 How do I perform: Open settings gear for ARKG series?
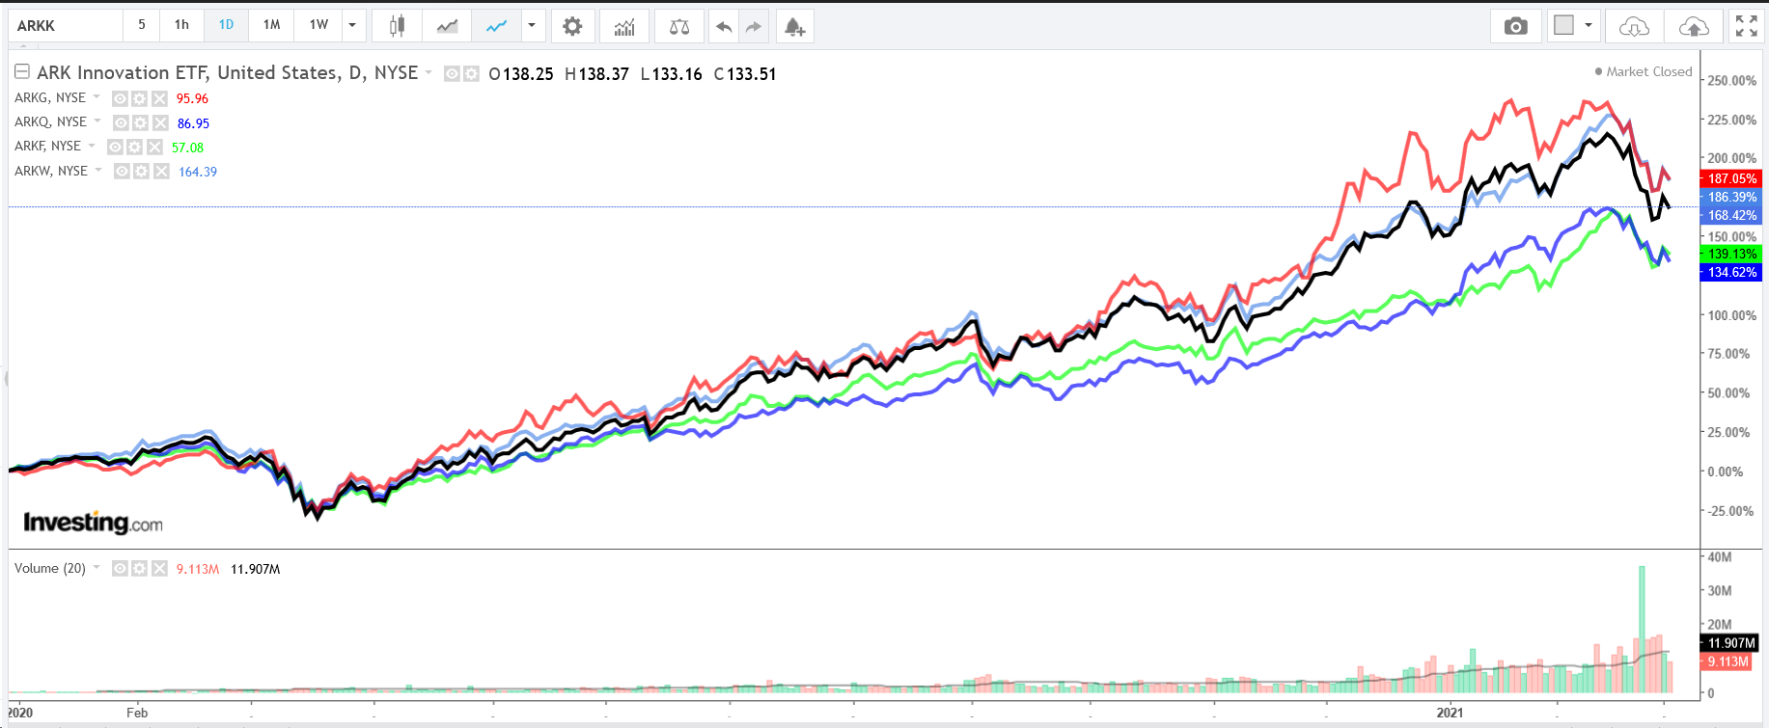tap(140, 98)
